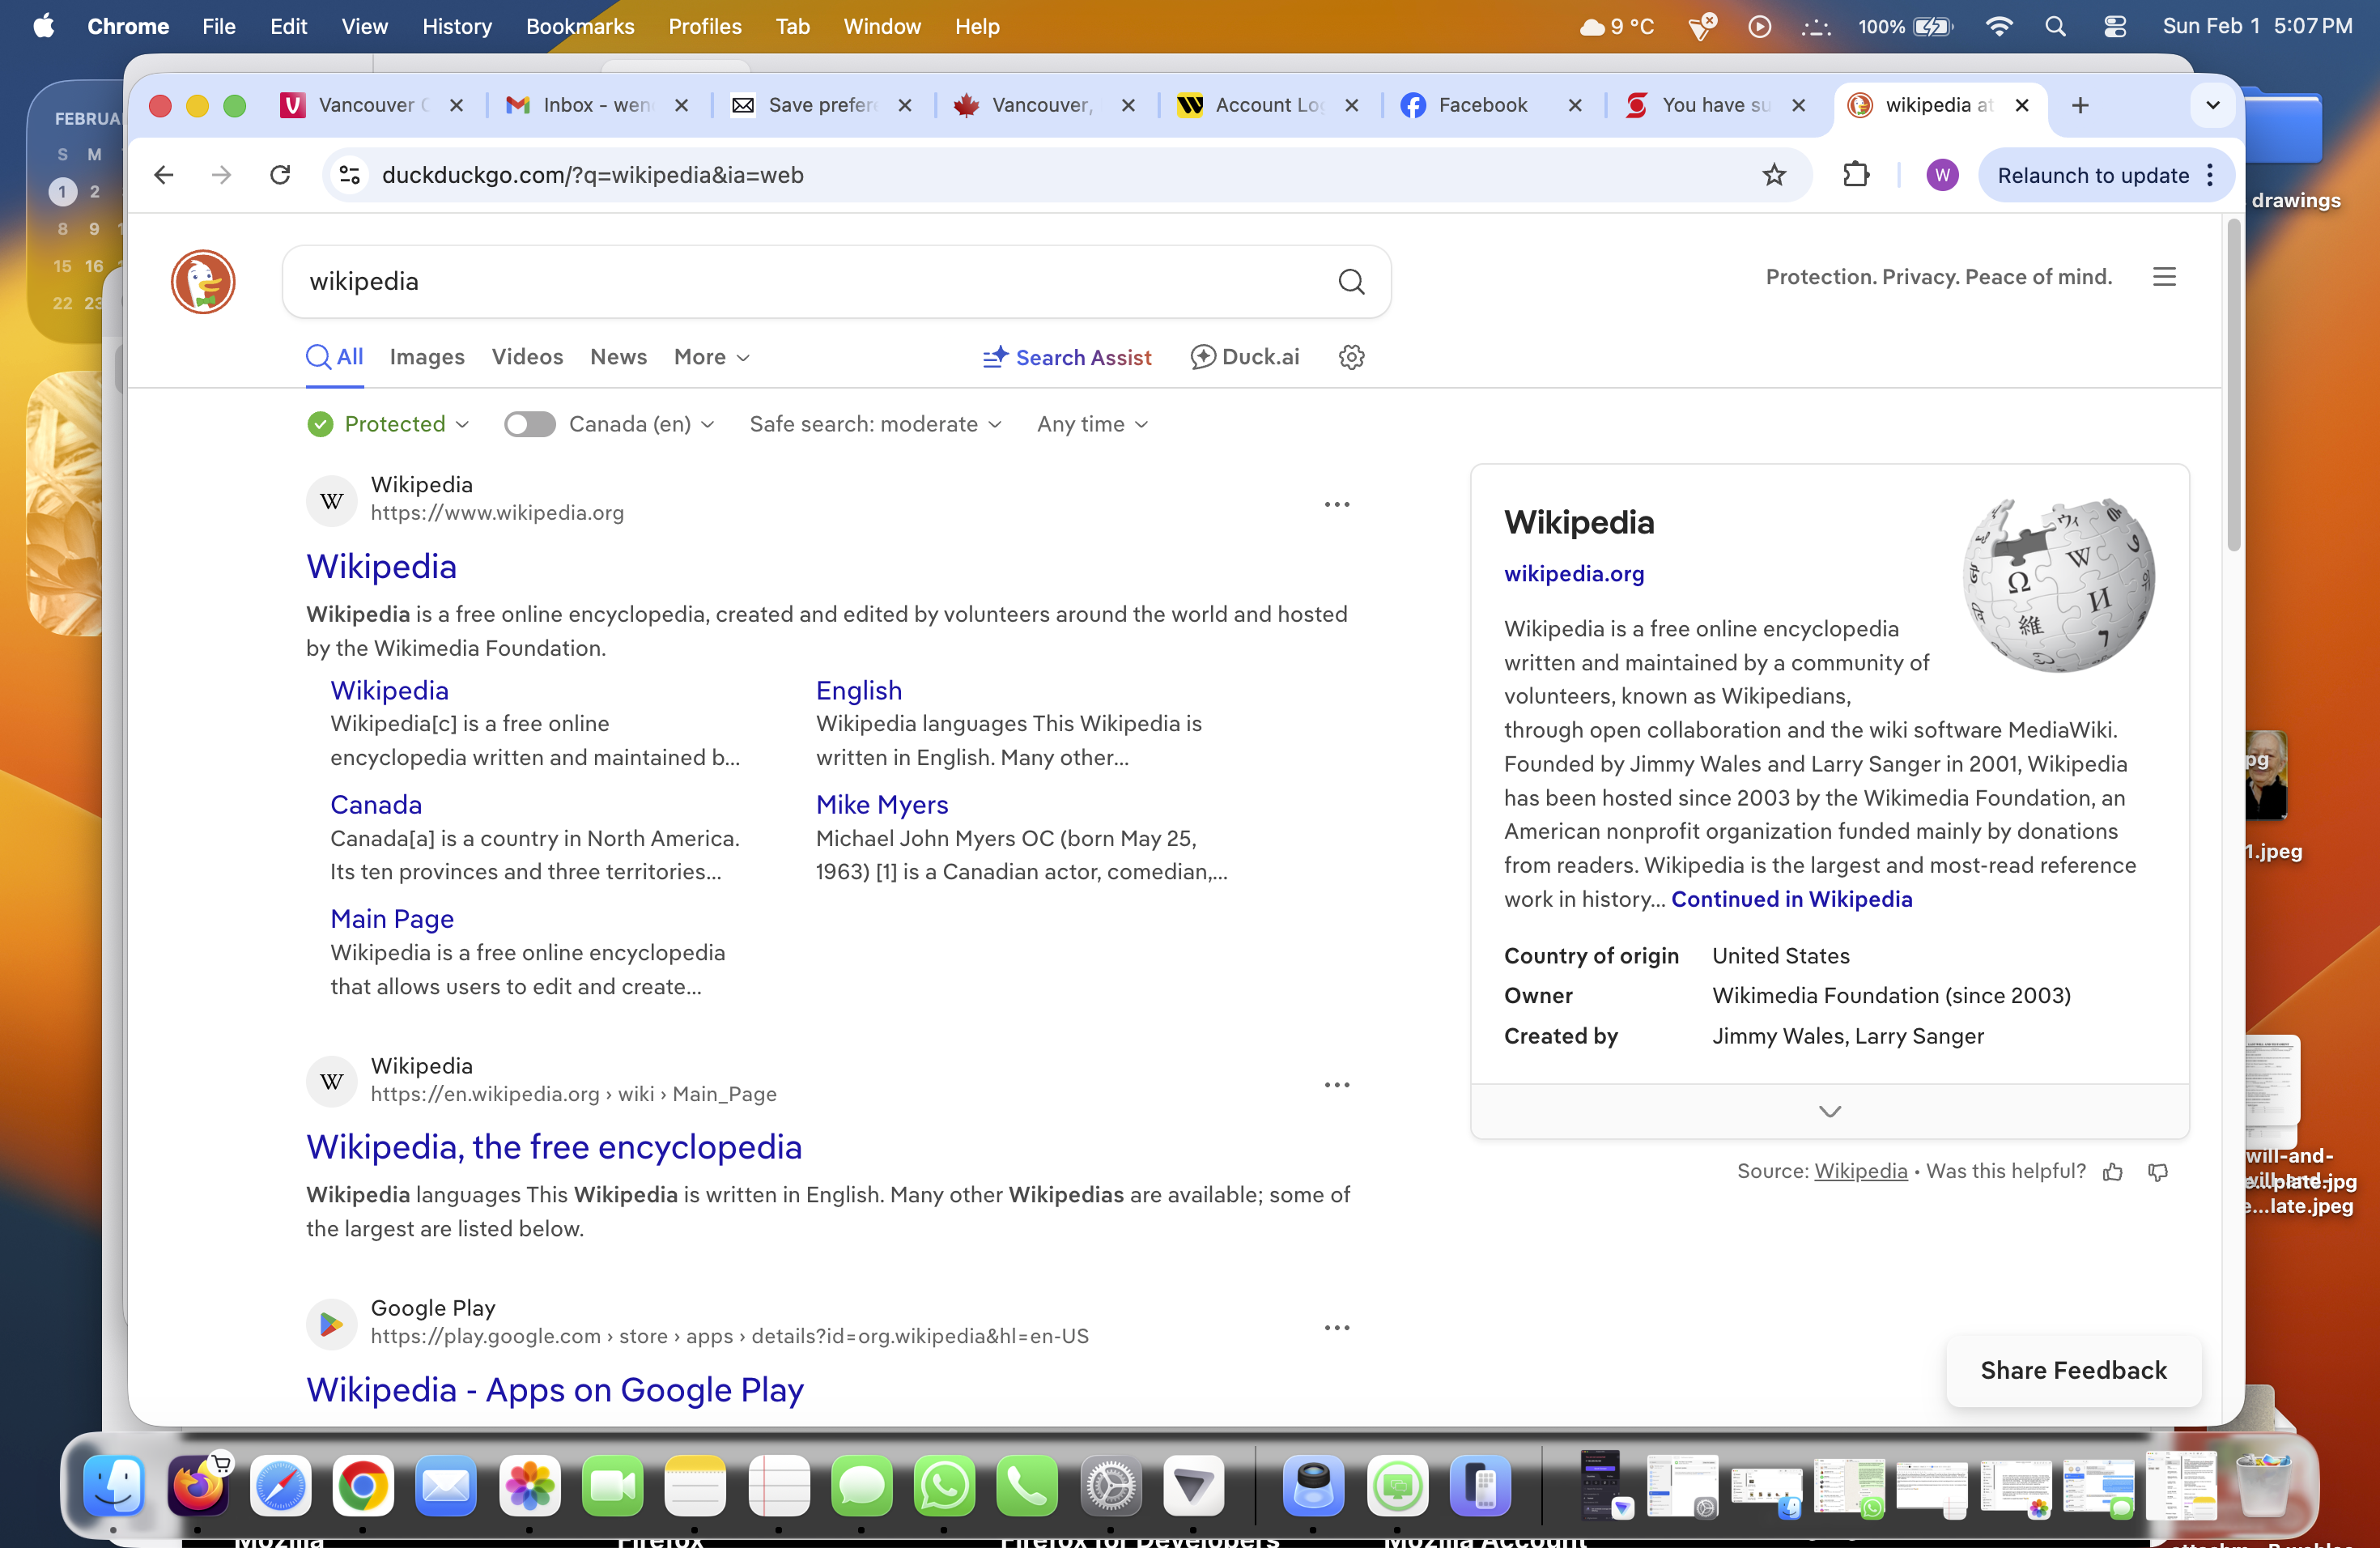The height and width of the screenshot is (1548, 2380).
Task: Open the Safe search: moderate dropdown
Action: tap(875, 424)
